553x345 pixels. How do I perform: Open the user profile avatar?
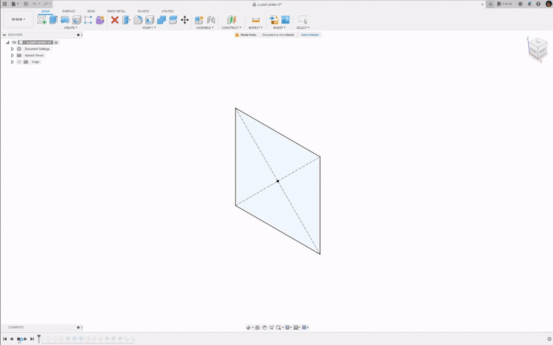click(x=549, y=4)
